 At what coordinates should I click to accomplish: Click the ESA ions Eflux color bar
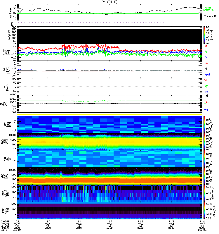(204, 142)
